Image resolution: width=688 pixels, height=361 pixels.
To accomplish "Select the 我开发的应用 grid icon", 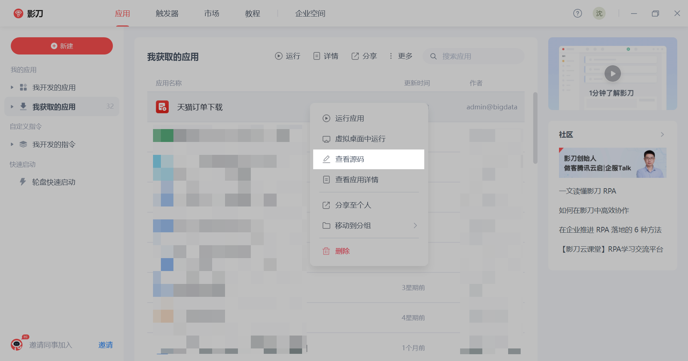I will pyautogui.click(x=23, y=87).
